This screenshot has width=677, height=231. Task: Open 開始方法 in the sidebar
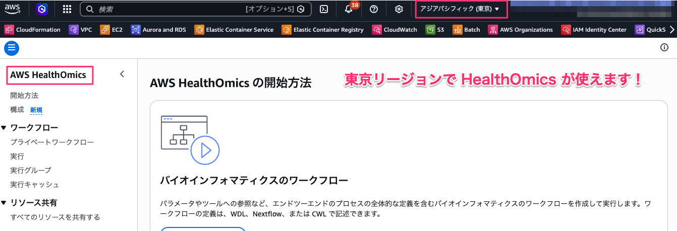click(24, 95)
